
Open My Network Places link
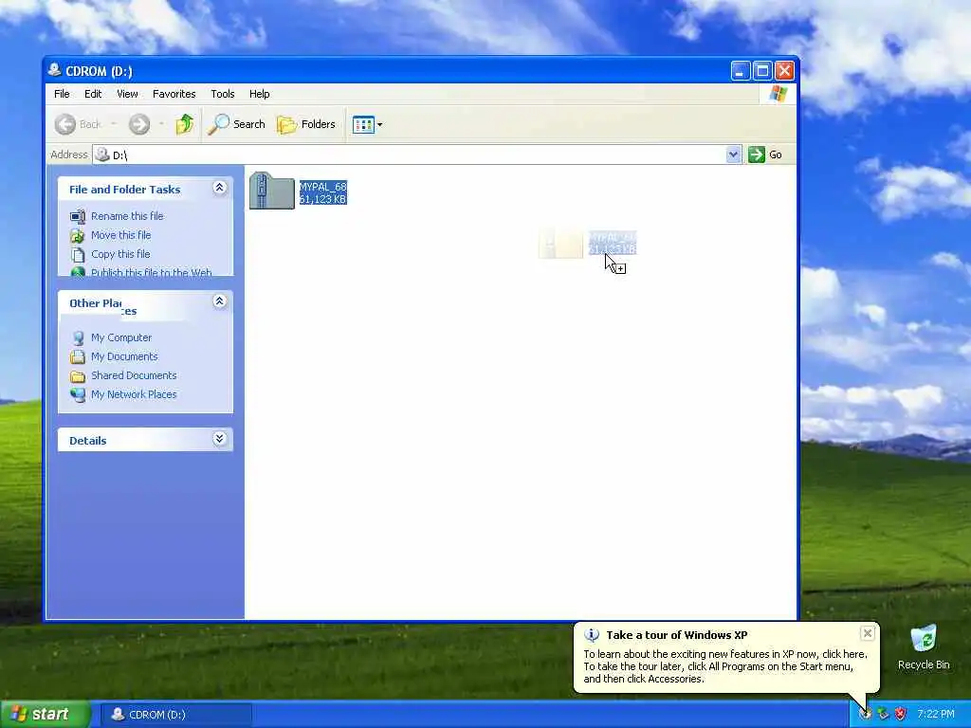coord(134,394)
